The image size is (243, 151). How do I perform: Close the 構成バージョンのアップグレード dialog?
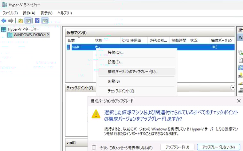239,101
